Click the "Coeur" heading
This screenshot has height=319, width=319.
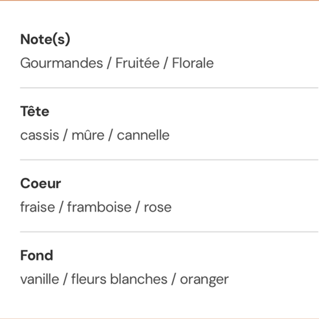click(x=40, y=183)
